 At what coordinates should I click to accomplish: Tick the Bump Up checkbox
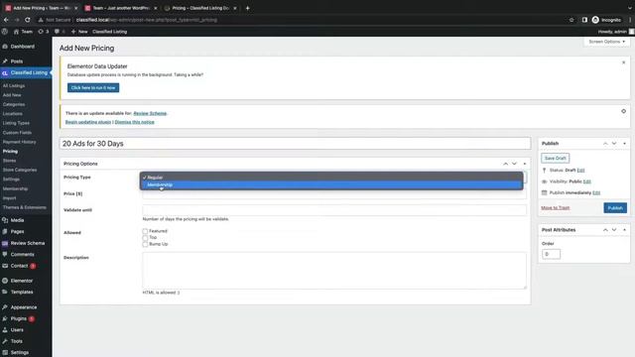[145, 244]
